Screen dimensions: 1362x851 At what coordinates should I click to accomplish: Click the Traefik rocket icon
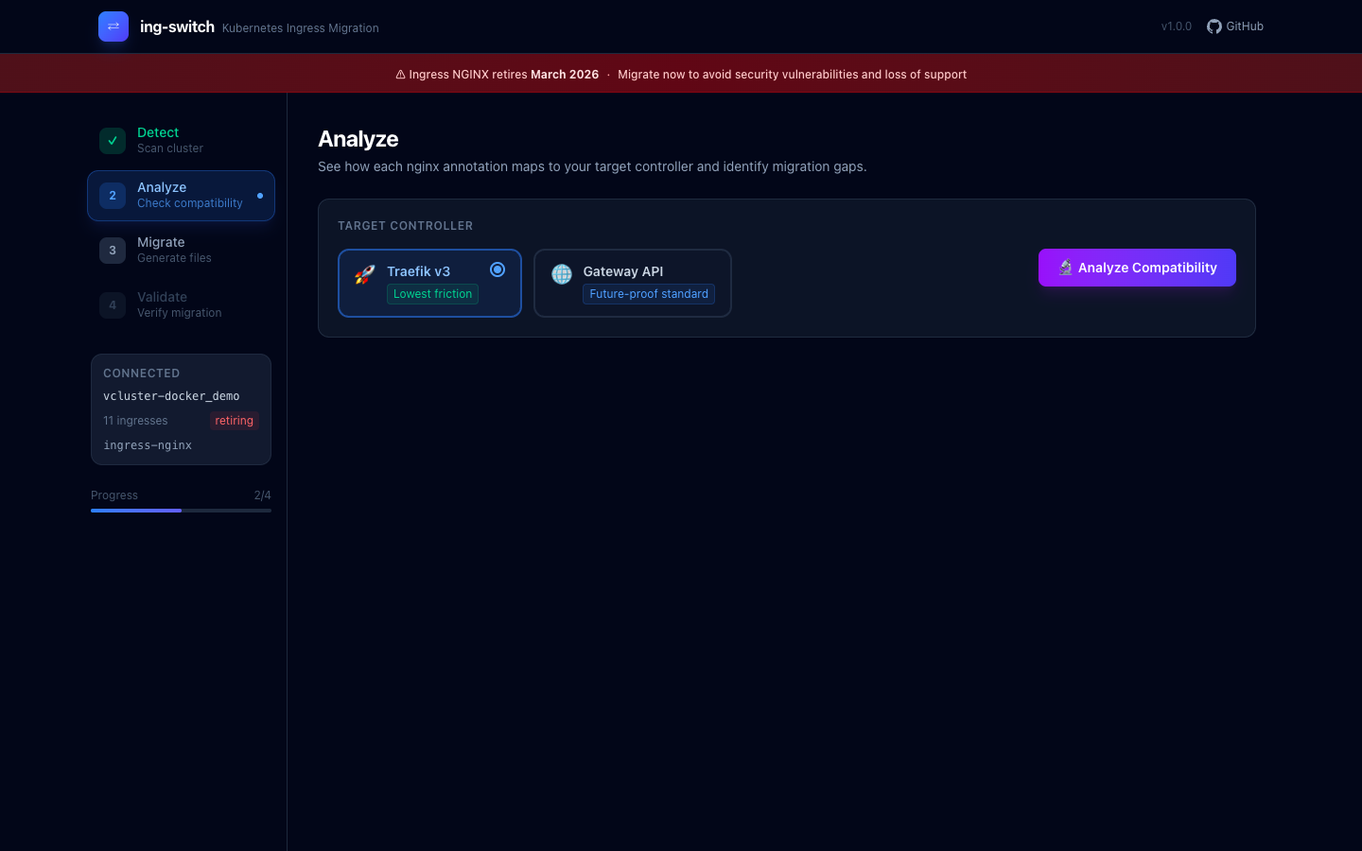pos(365,274)
